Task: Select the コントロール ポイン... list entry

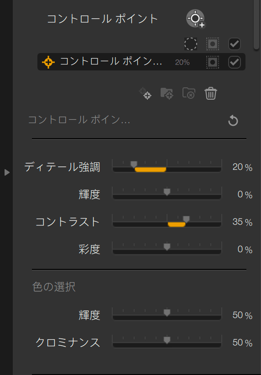Action: [141, 62]
